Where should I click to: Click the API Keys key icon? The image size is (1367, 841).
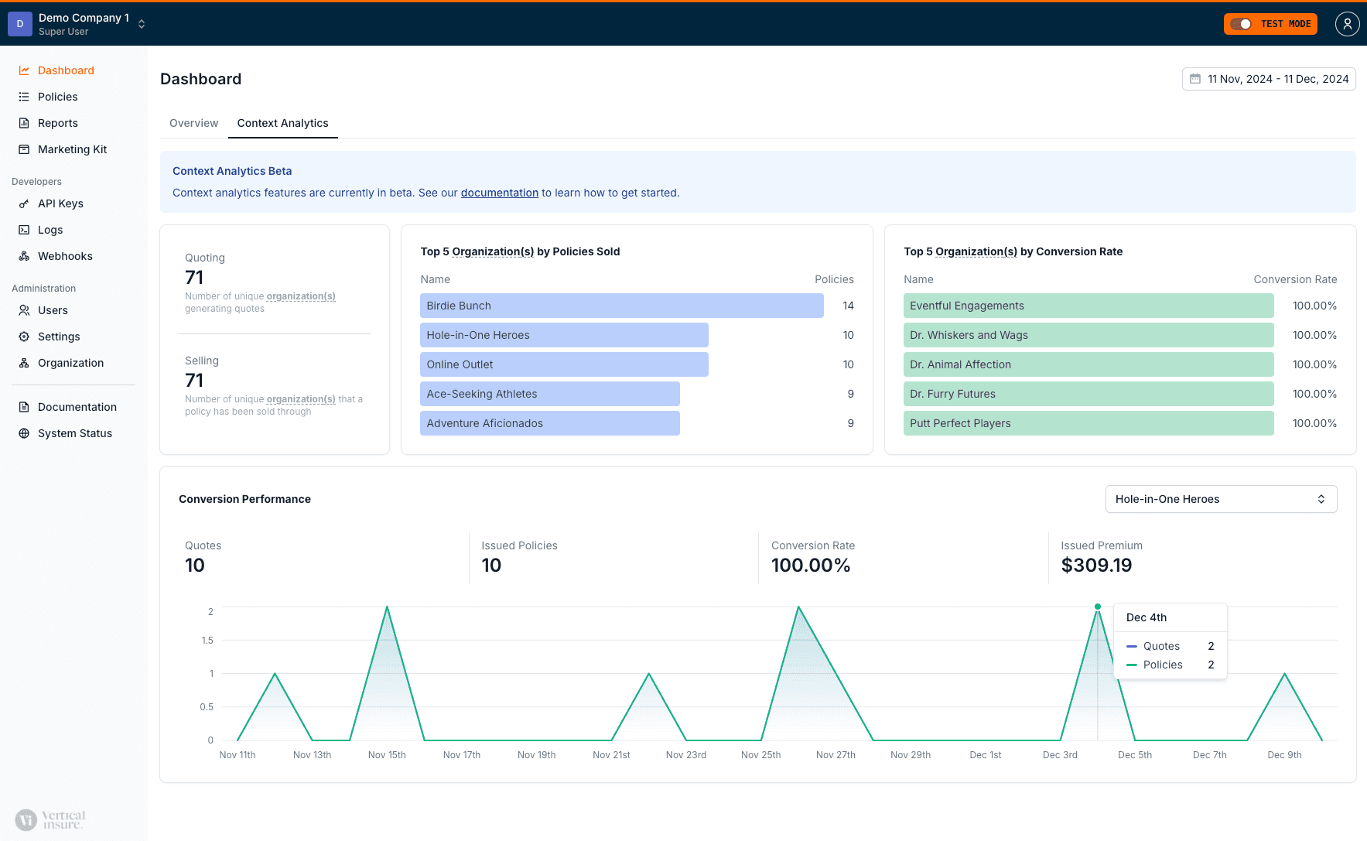coord(24,203)
